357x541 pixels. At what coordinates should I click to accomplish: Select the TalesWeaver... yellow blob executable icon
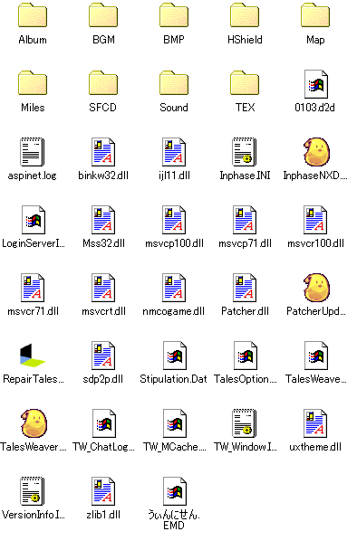click(x=34, y=423)
